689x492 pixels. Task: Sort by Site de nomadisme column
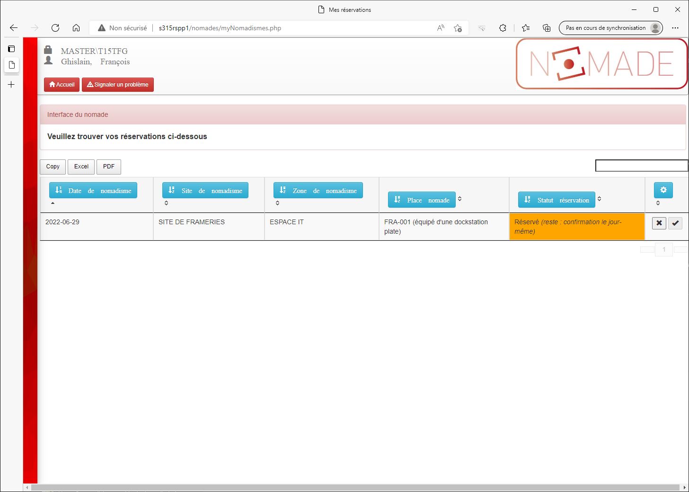[205, 191]
